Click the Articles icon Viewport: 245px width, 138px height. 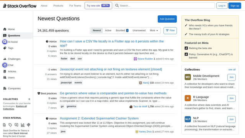coord(5,71)
